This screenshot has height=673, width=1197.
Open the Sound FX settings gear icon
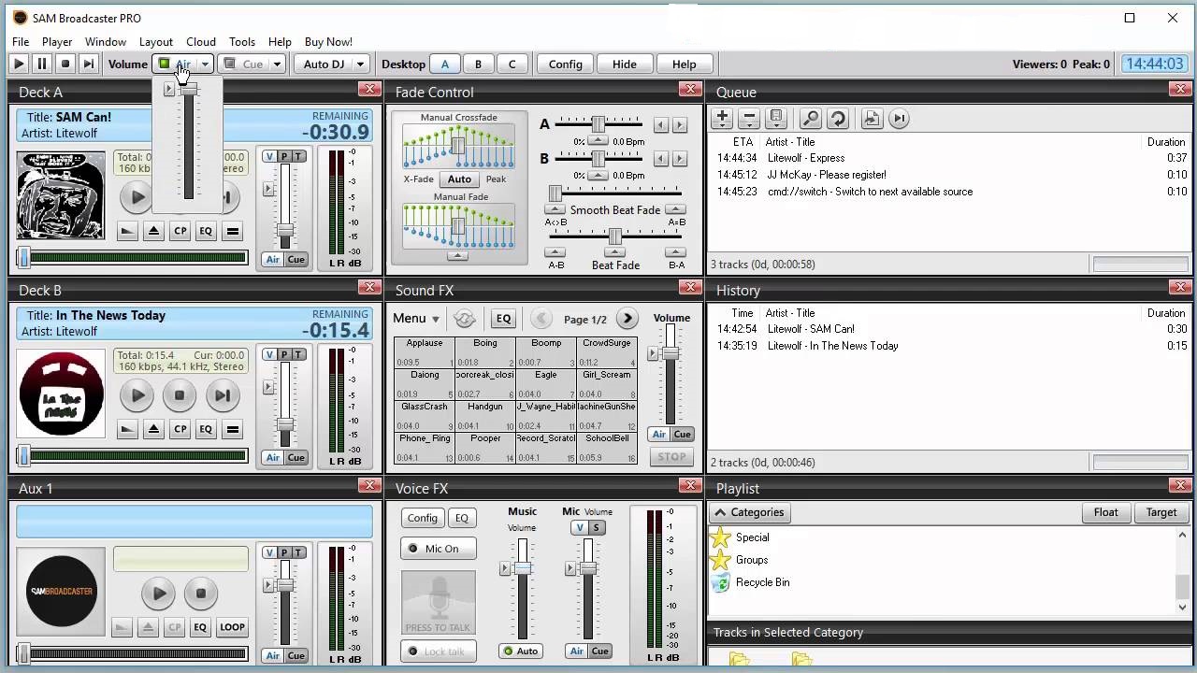point(465,319)
